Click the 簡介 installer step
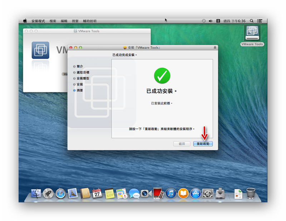Image resolution: width=286 pixels, height=221 pixels. 80,66
